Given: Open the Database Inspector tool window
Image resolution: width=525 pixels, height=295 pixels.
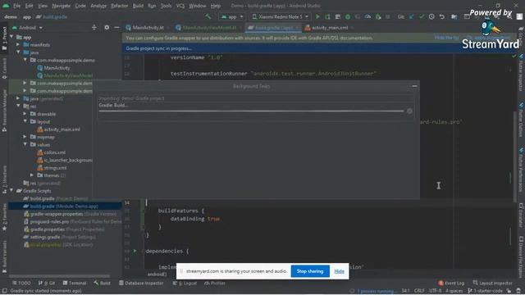Looking at the screenshot, I should (x=141, y=283).
